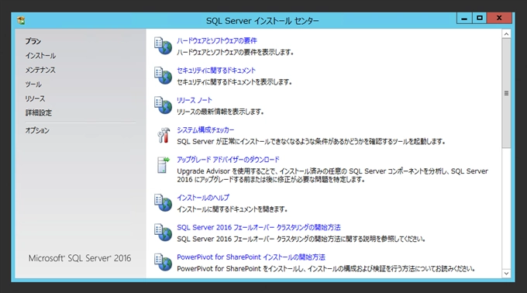This screenshot has width=527, height=293.
Task: Minimize the SQL Server インストール センター window
Action: tap(464, 18)
